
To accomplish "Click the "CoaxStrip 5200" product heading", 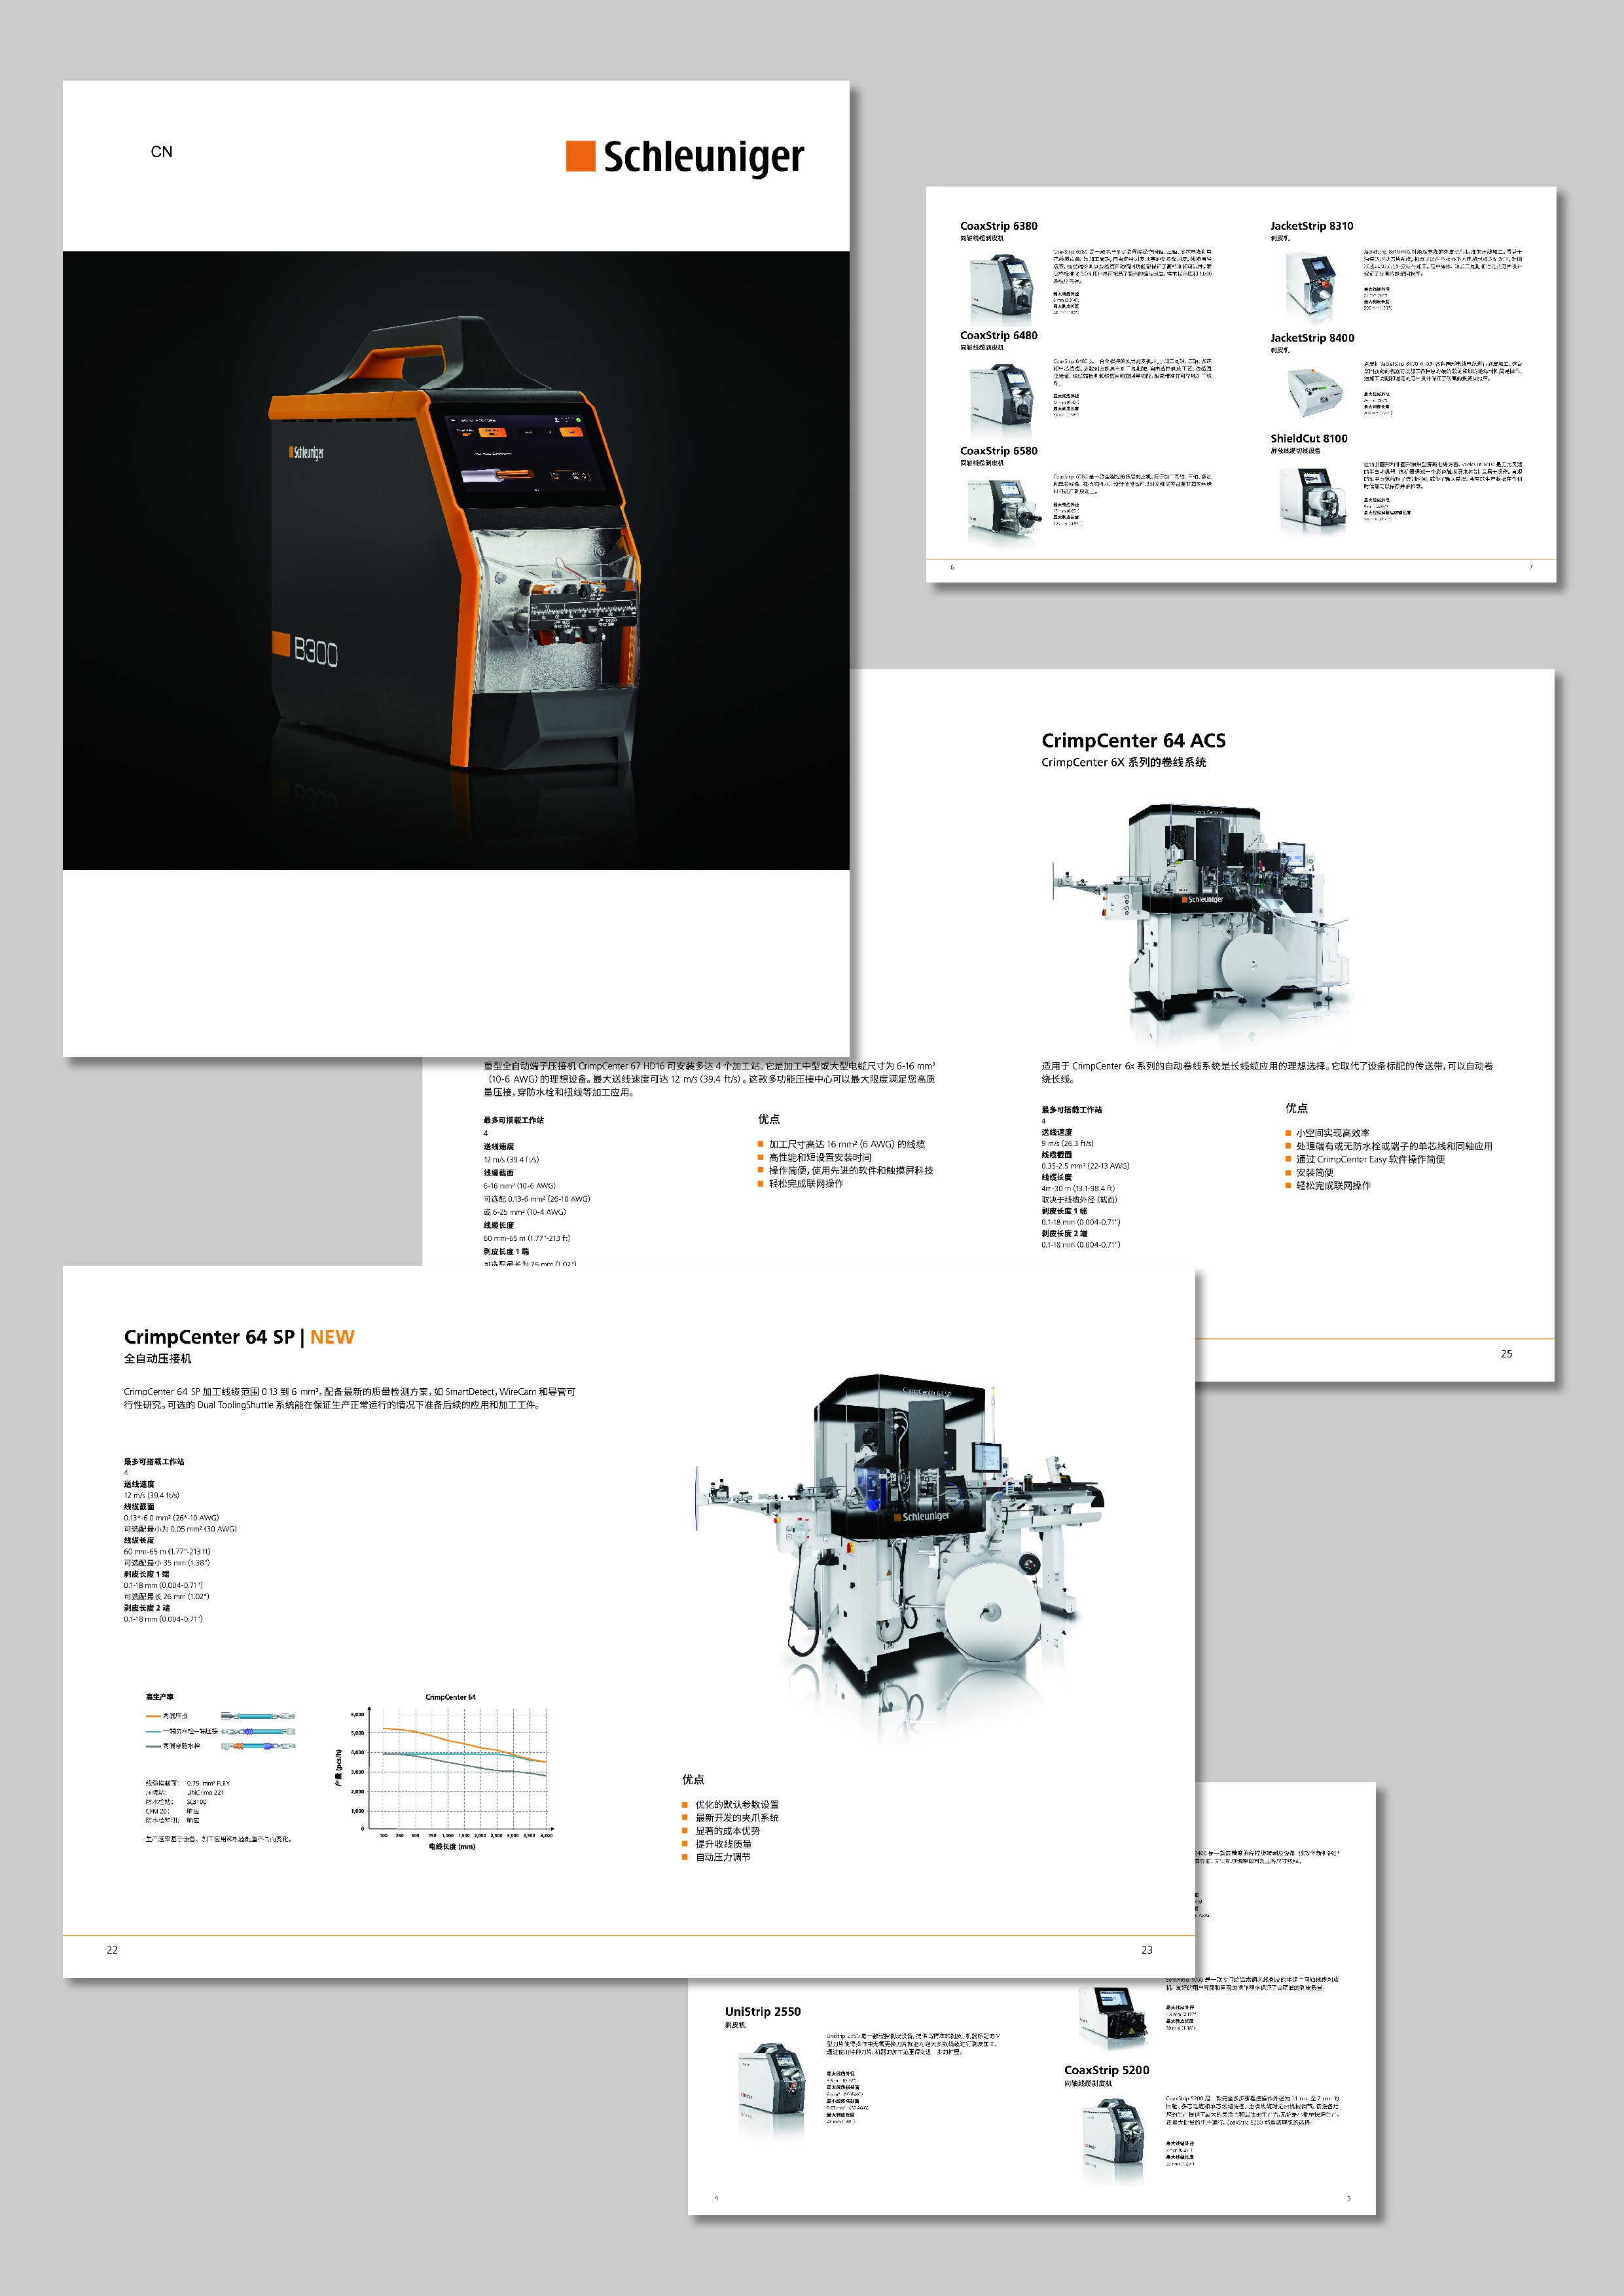I will point(1106,2070).
